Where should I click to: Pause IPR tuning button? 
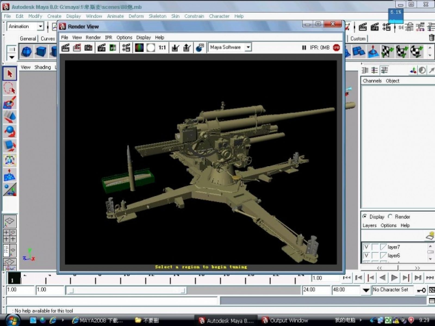tap(304, 48)
